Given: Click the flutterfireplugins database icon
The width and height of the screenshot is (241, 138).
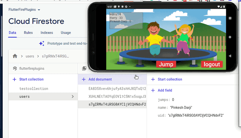Looking at the screenshot, I should coord(15,68).
